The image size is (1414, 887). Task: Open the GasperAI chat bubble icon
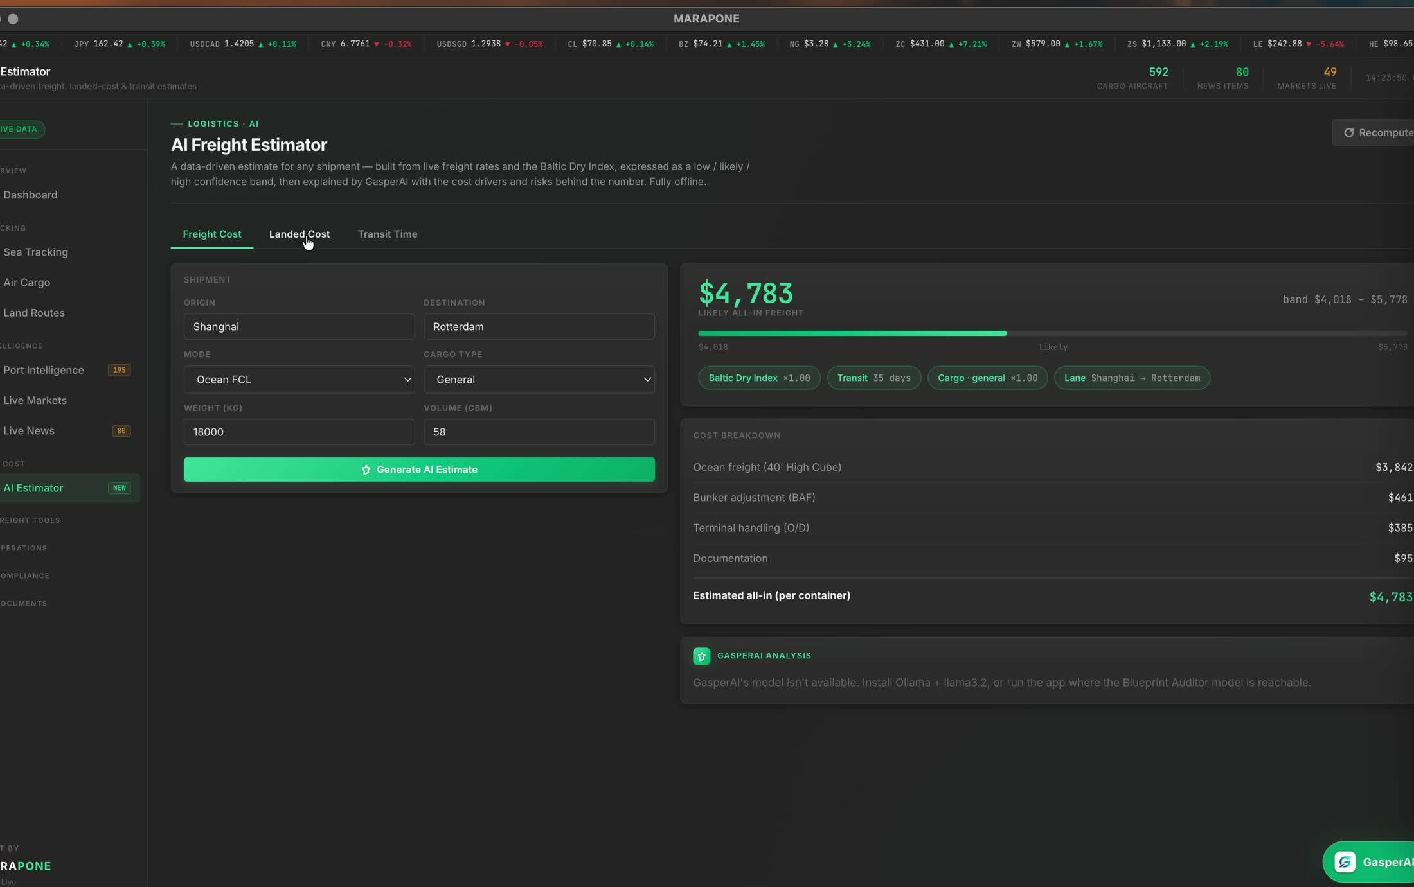pos(1345,862)
